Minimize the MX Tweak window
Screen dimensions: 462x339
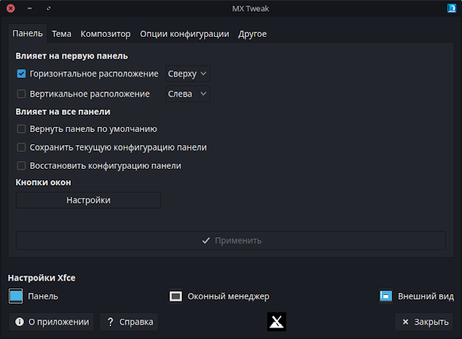(x=30, y=8)
